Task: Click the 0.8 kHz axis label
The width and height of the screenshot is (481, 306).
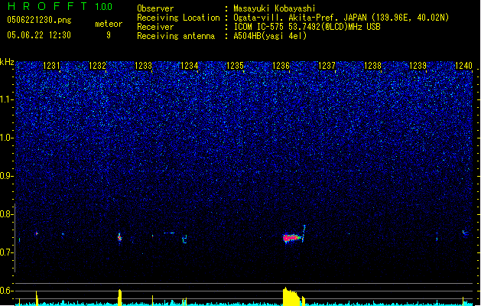Action: click(6, 214)
